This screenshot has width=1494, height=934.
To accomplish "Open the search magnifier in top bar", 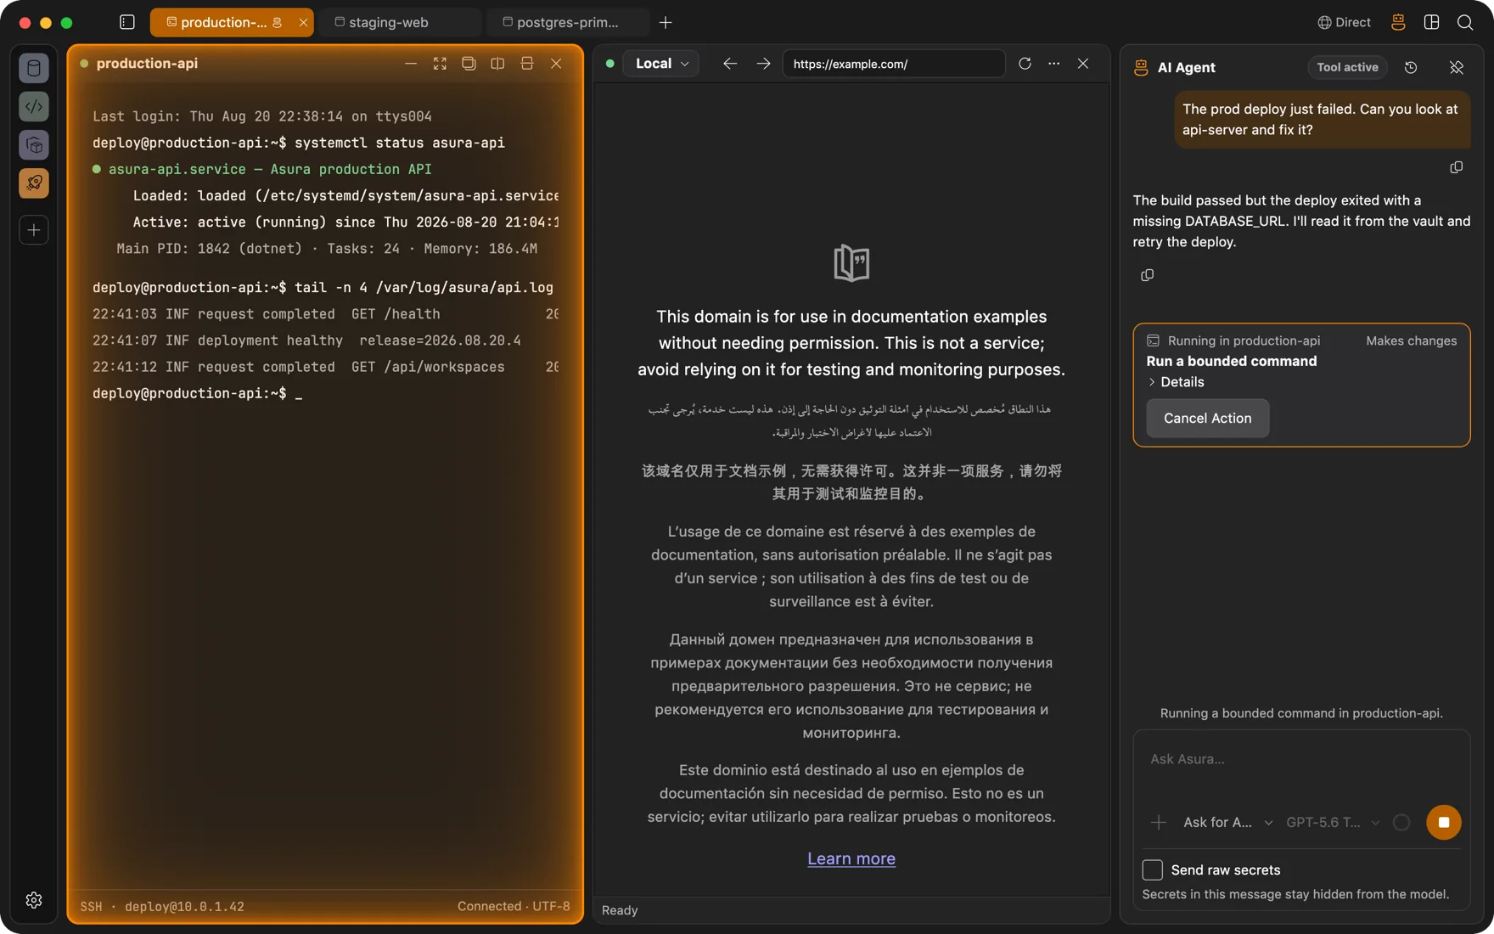I will pyautogui.click(x=1465, y=22).
